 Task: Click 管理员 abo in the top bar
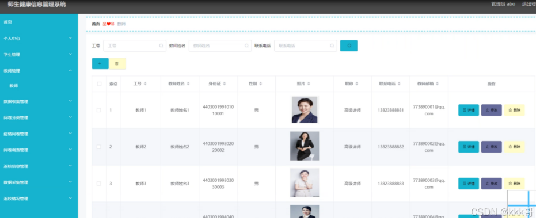[x=503, y=4]
